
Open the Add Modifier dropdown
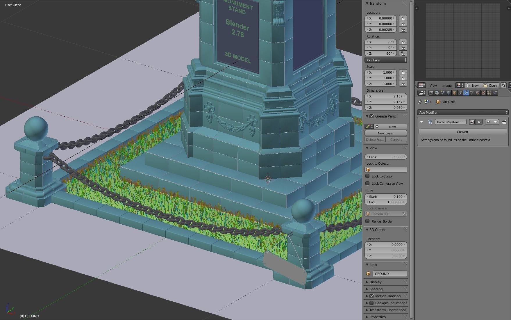click(462, 112)
